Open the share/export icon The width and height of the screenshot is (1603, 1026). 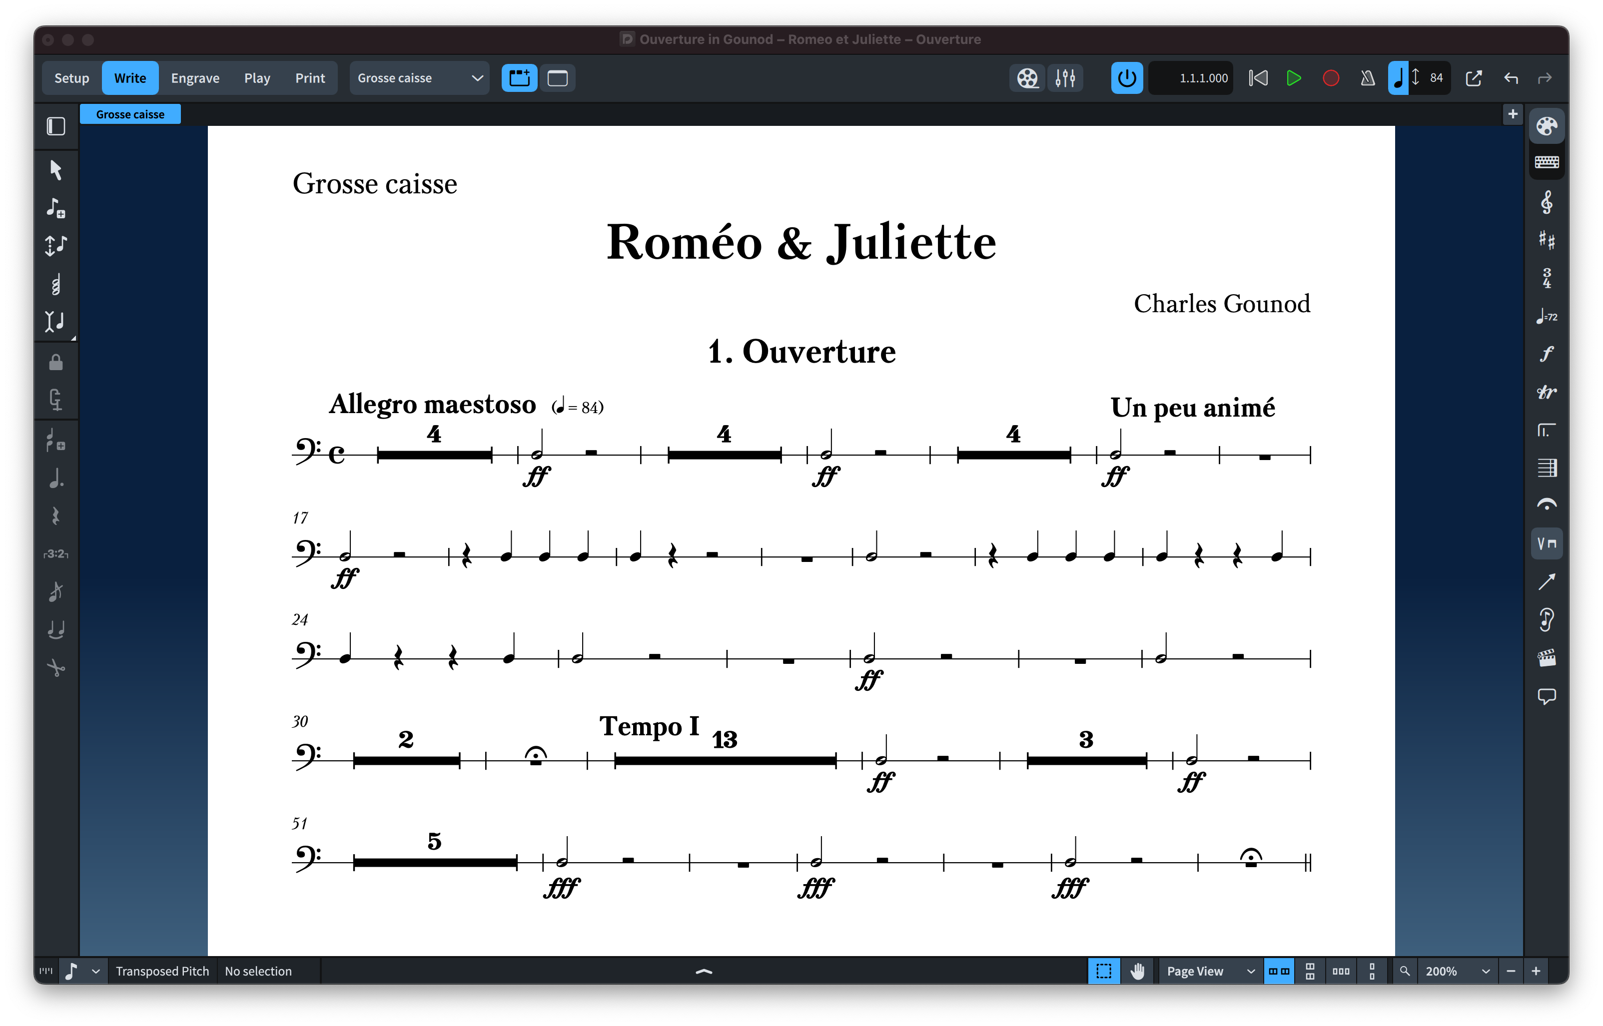coord(1473,78)
